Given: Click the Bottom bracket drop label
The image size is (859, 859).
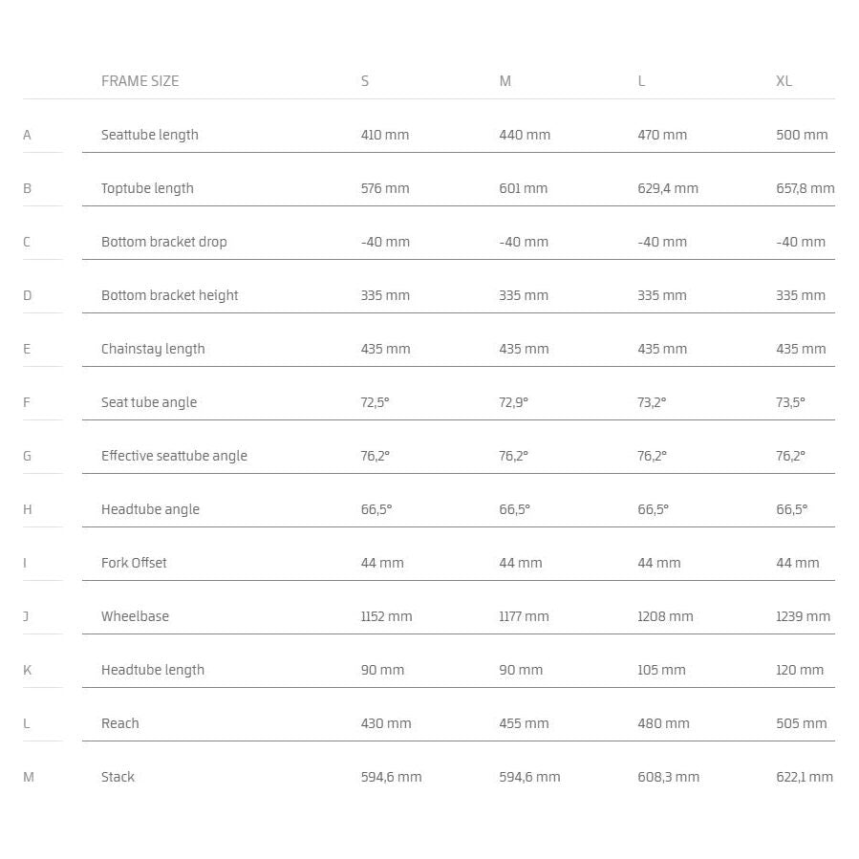Looking at the screenshot, I should pyautogui.click(x=164, y=242).
